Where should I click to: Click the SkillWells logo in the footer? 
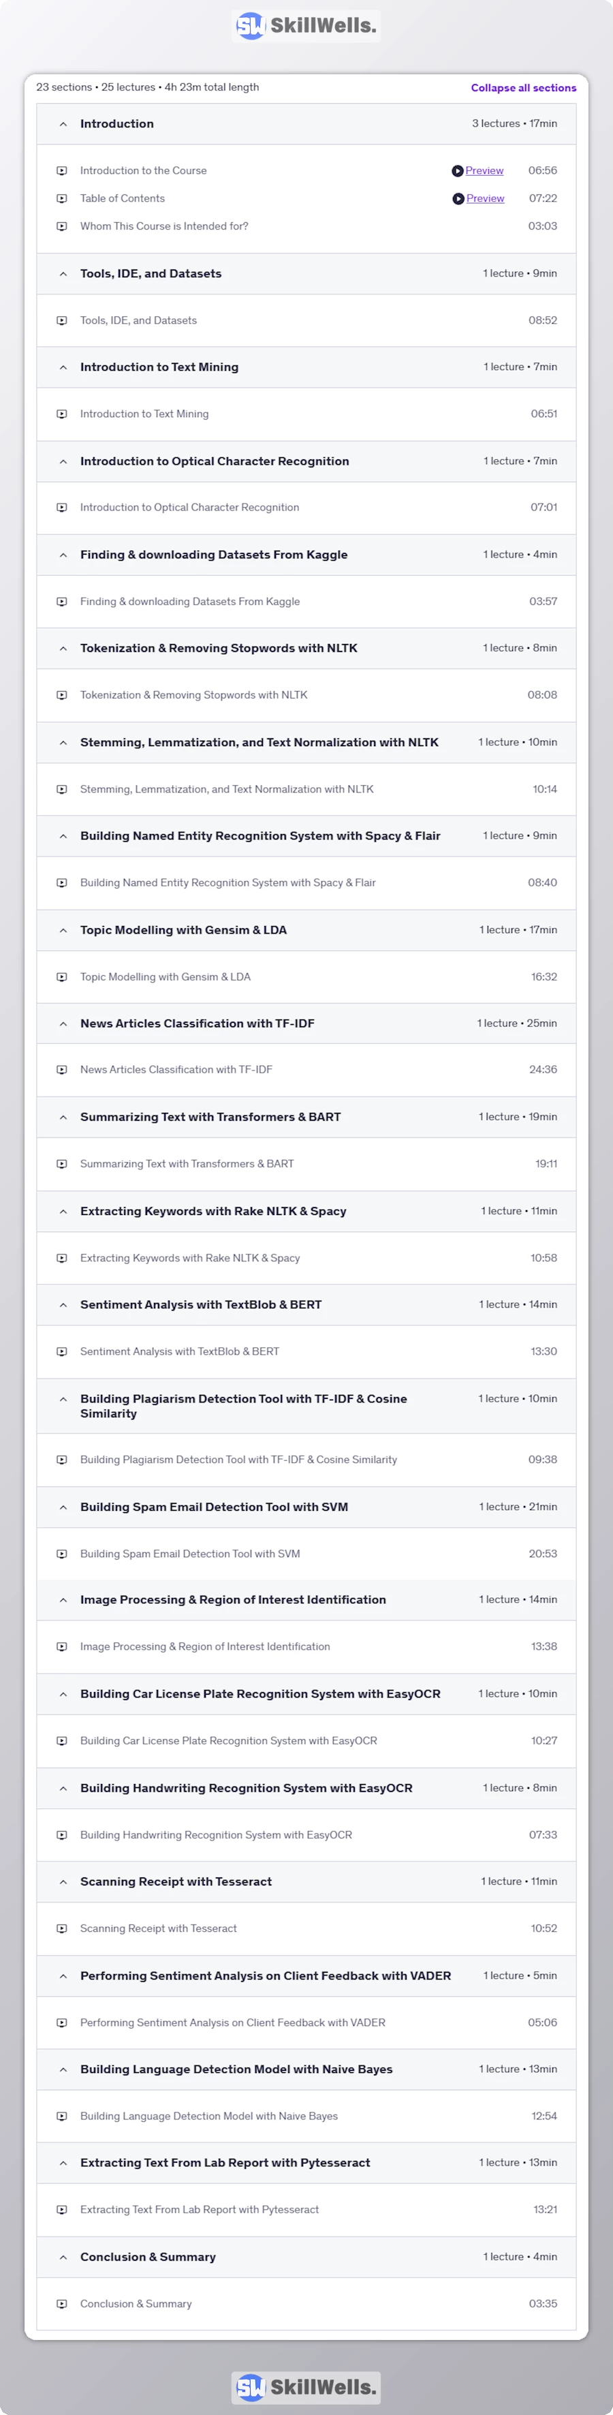tap(306, 2387)
